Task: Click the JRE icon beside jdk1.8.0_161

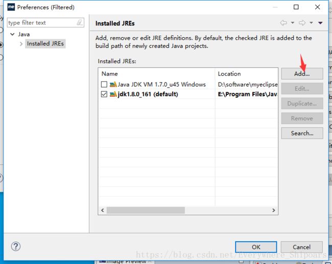Action: 113,94
